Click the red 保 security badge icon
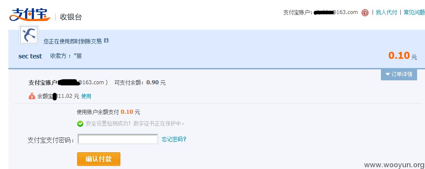Image resolution: width=425 pixels, height=169 pixels. pos(365,13)
